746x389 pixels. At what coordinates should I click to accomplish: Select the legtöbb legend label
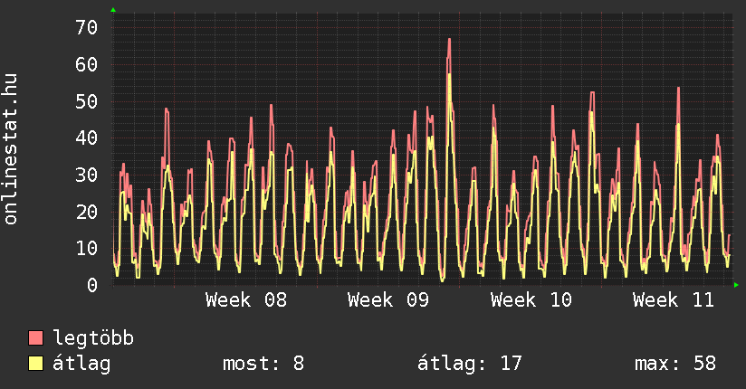click(94, 339)
